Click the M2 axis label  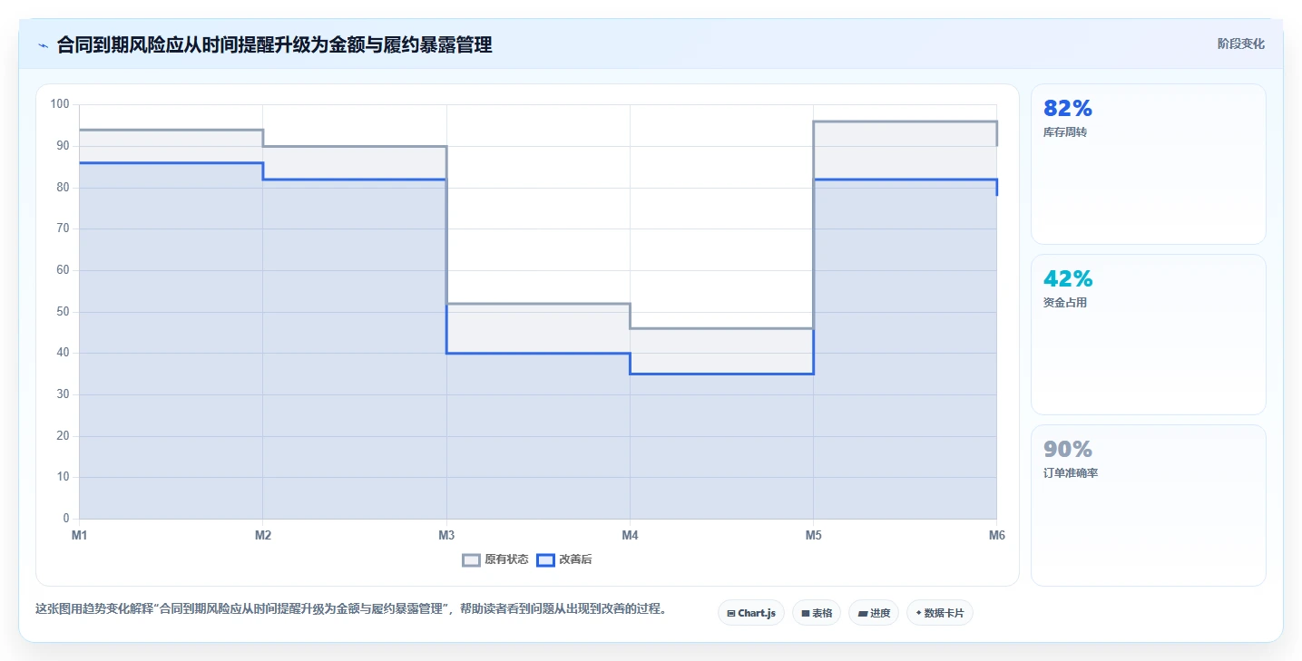click(263, 536)
